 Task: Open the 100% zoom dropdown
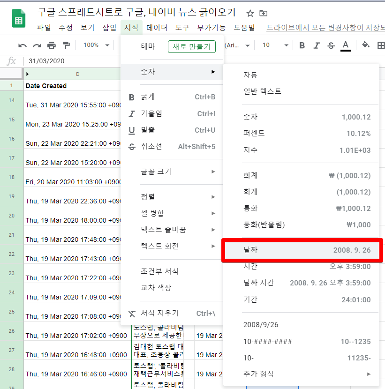tap(96, 45)
